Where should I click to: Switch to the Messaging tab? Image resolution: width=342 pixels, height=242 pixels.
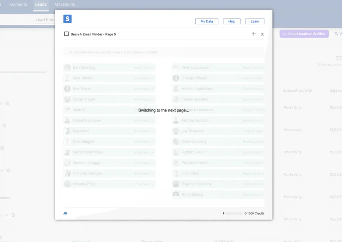click(x=65, y=4)
